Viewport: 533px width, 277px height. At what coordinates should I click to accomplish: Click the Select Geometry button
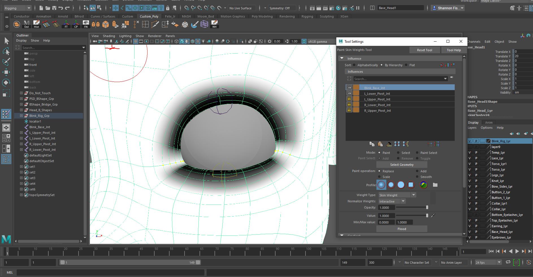(402, 165)
